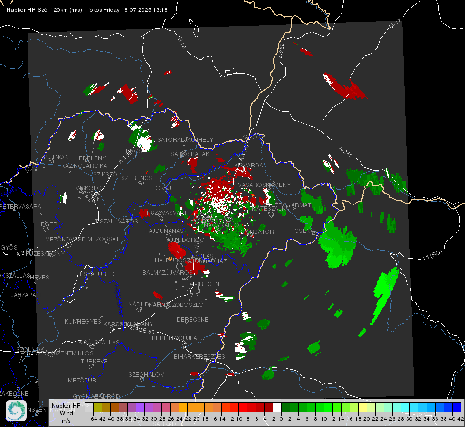
Task: Click the BIHARKERESZTES city label
Action: click(x=199, y=357)
